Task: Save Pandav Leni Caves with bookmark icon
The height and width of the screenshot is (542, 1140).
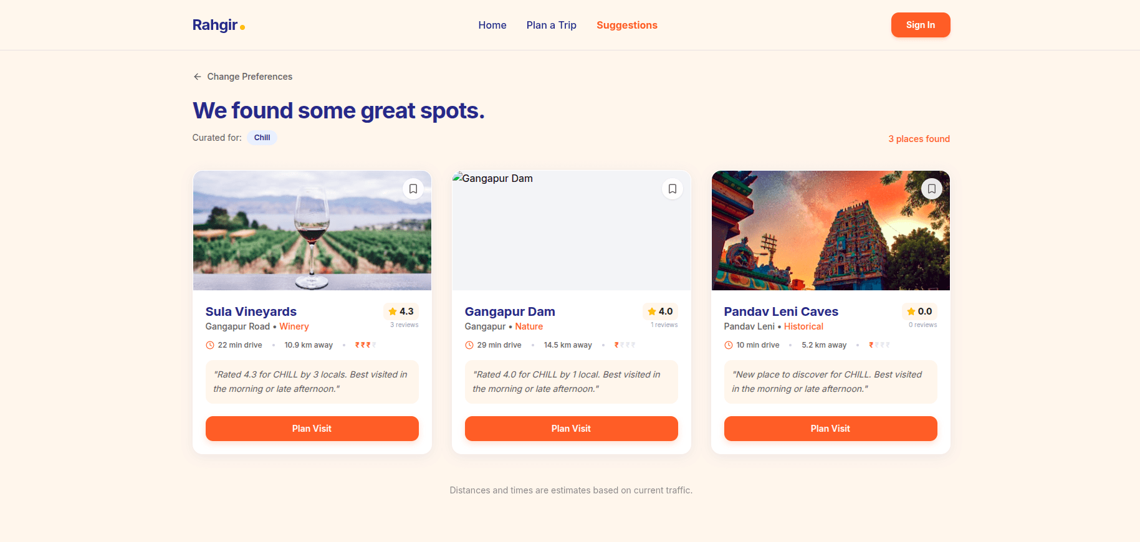Action: [x=931, y=189]
